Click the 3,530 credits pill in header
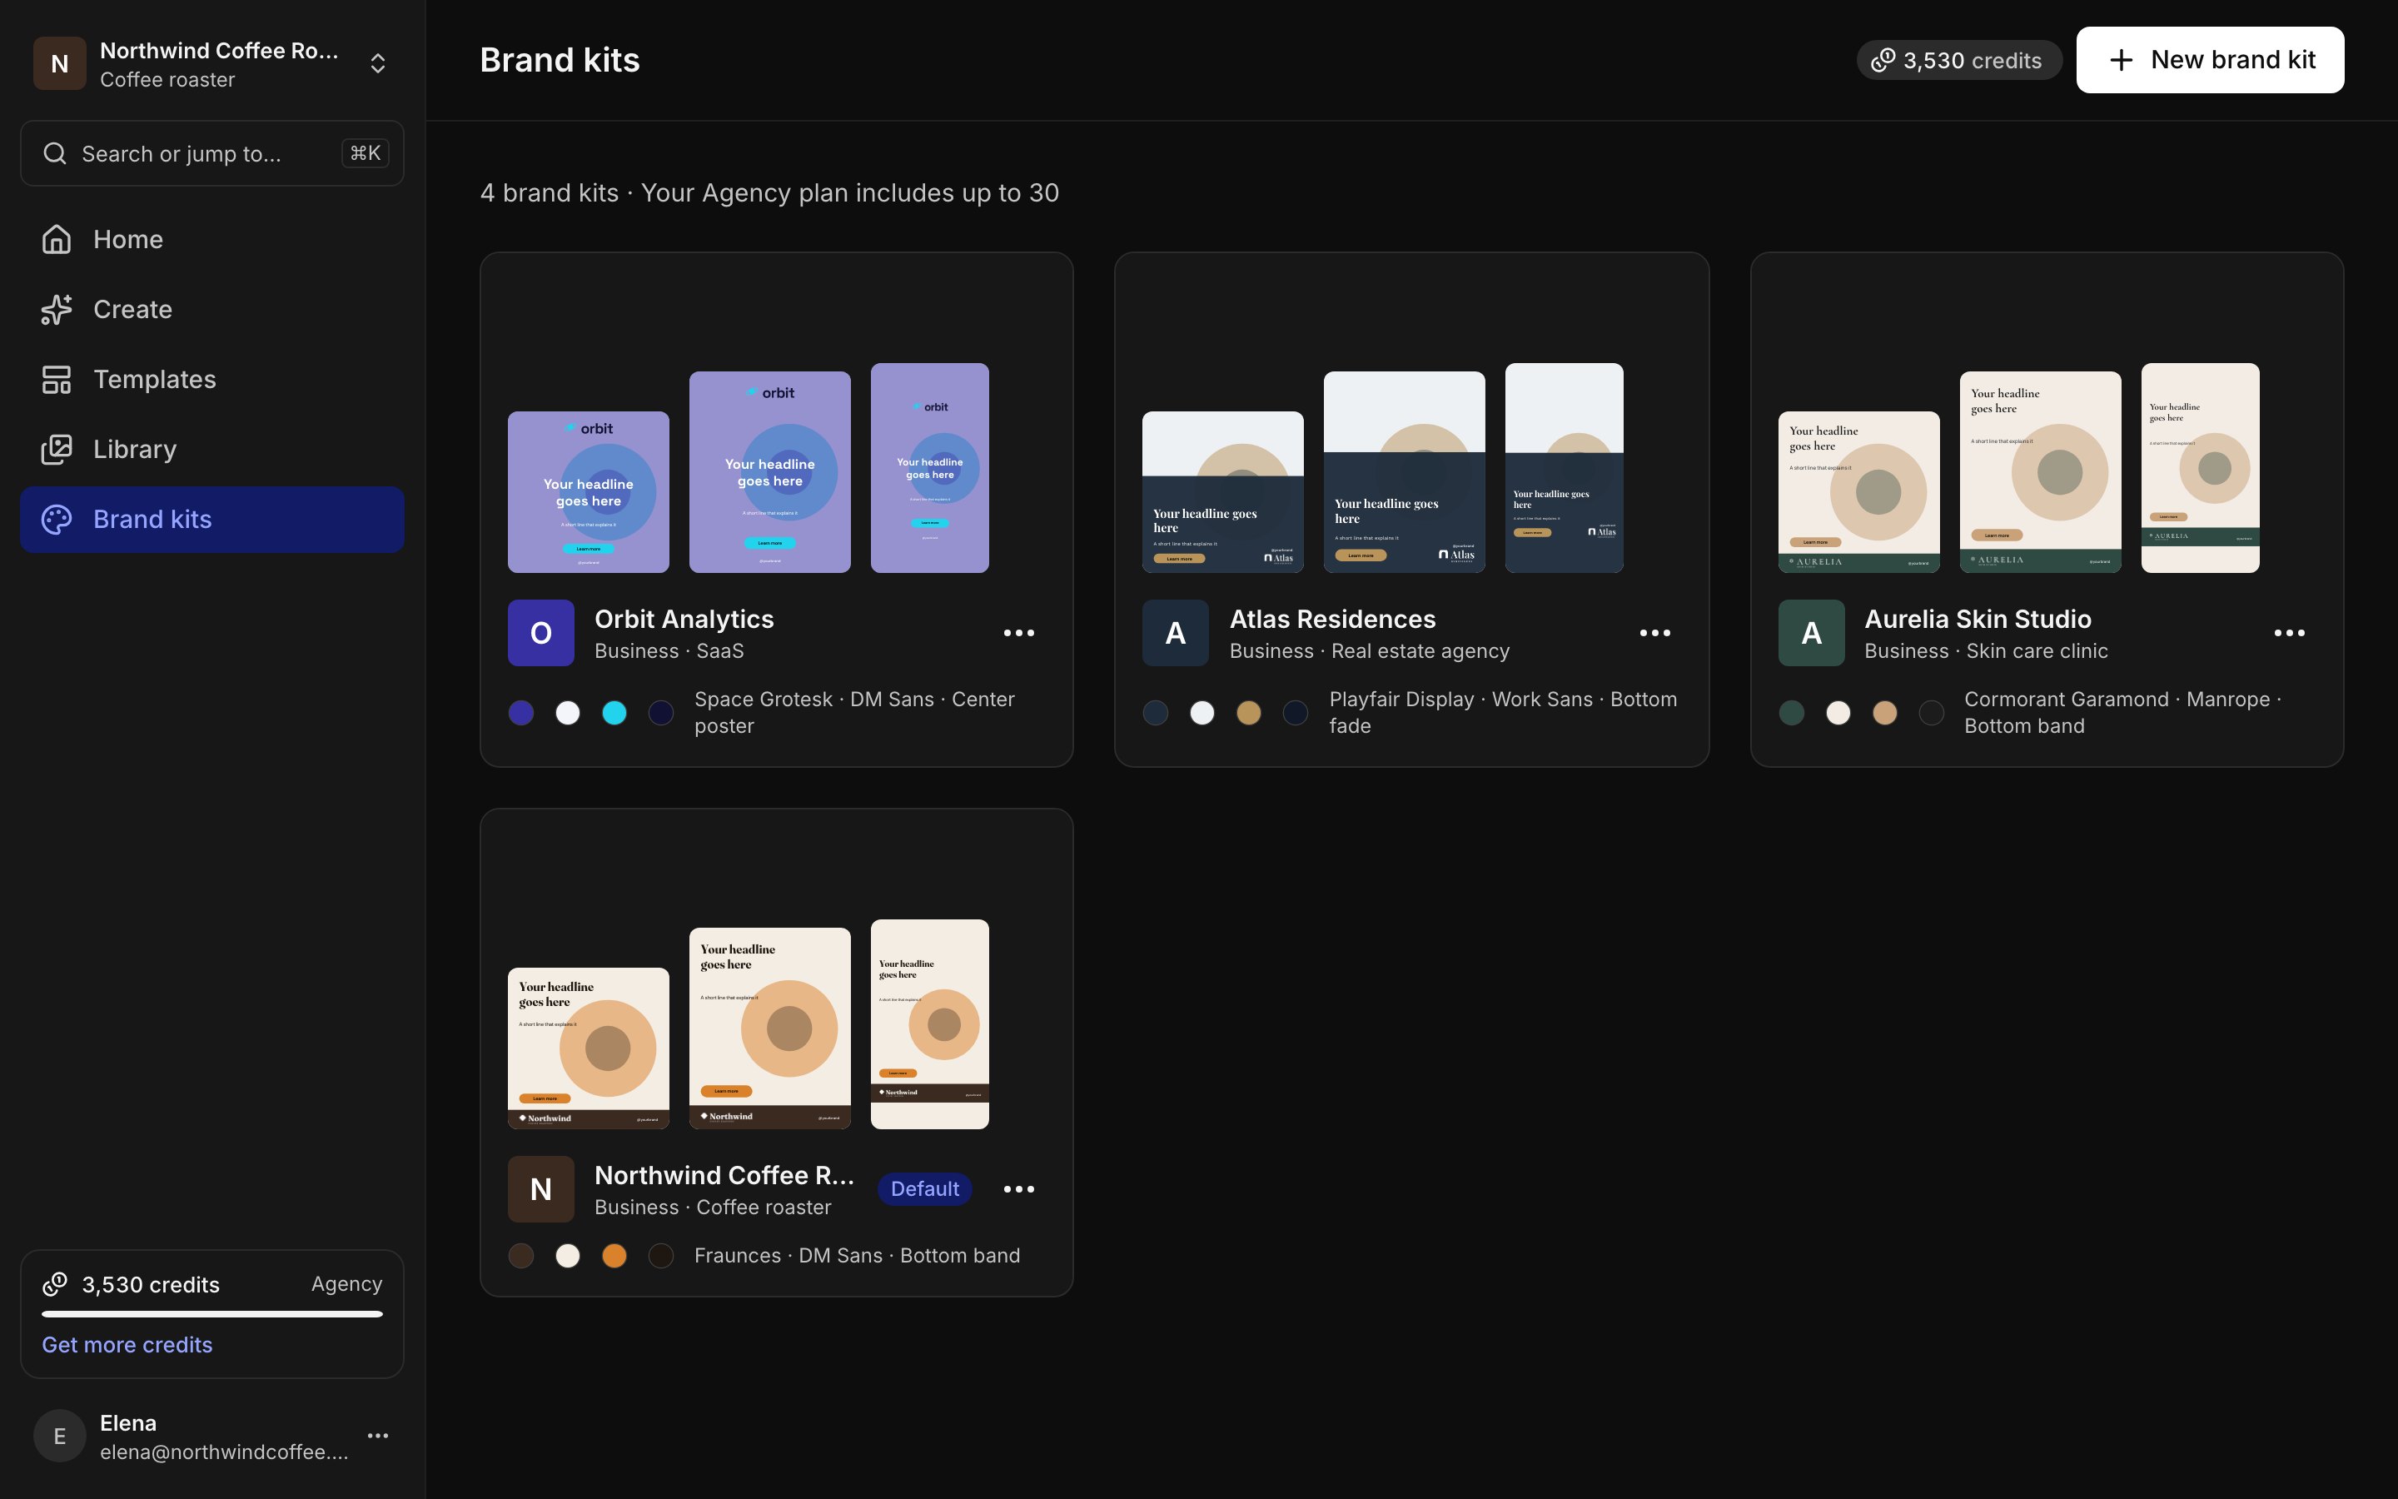2398x1499 pixels. tap(1958, 61)
